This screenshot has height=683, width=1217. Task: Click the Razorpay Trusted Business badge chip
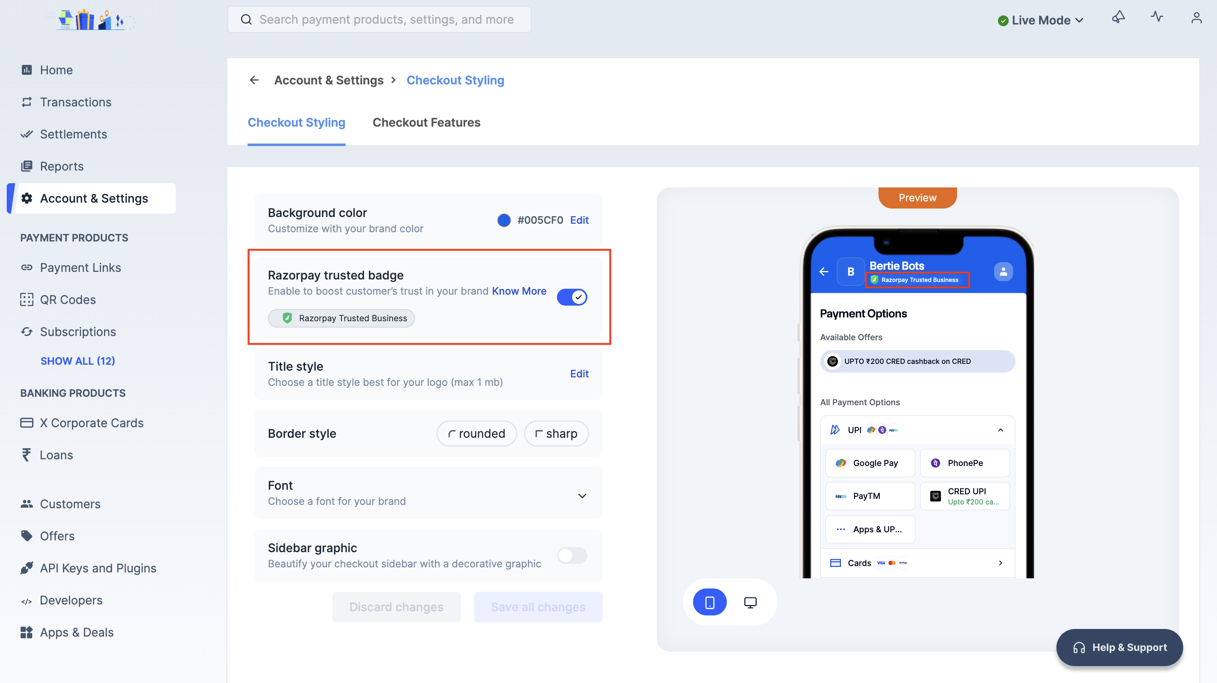coord(341,318)
